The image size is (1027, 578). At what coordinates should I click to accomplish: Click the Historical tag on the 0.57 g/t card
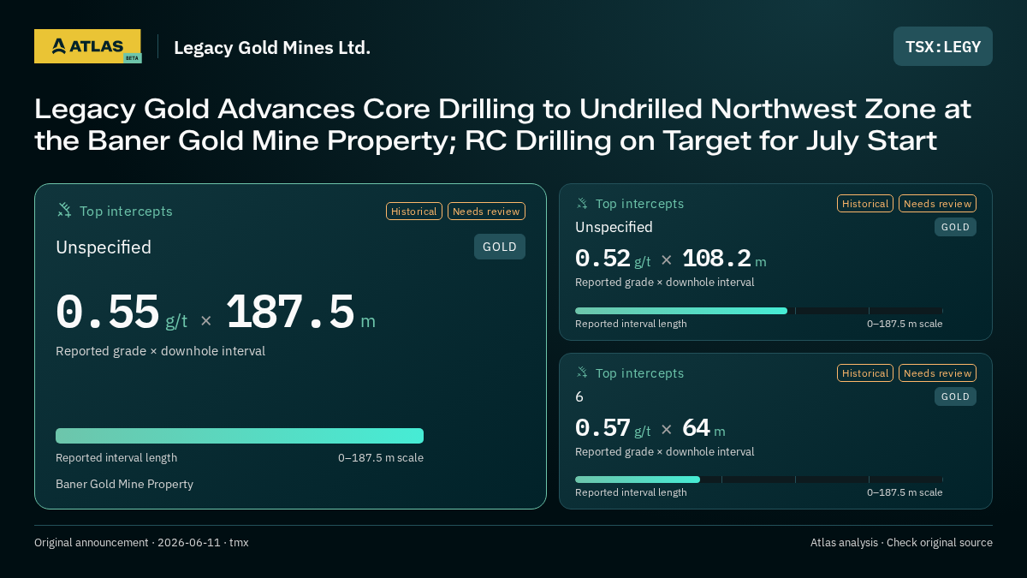click(x=865, y=373)
